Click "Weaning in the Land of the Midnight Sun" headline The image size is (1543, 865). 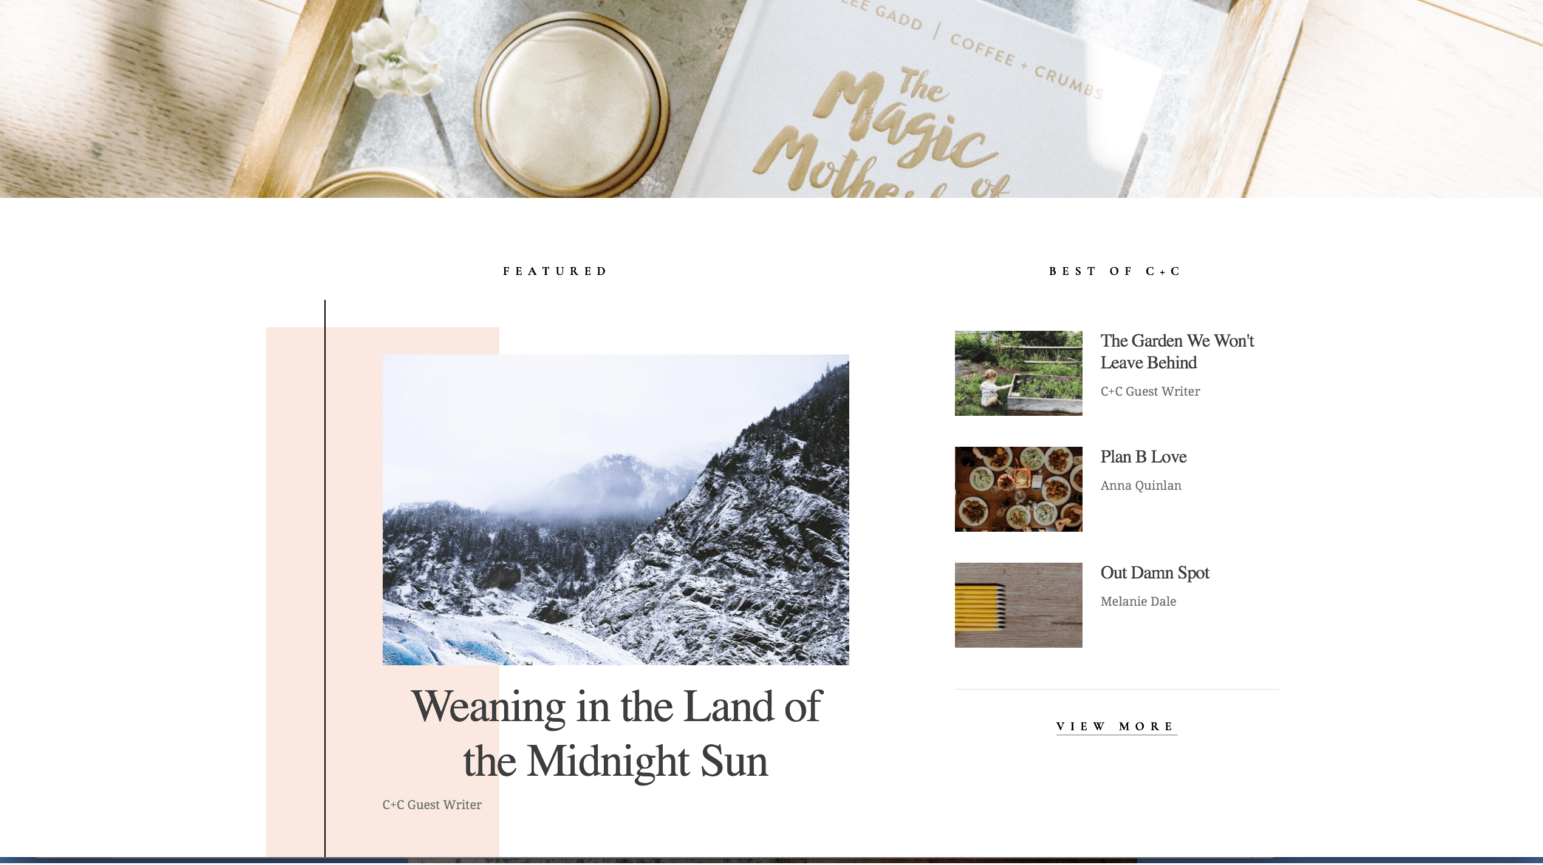click(x=616, y=733)
